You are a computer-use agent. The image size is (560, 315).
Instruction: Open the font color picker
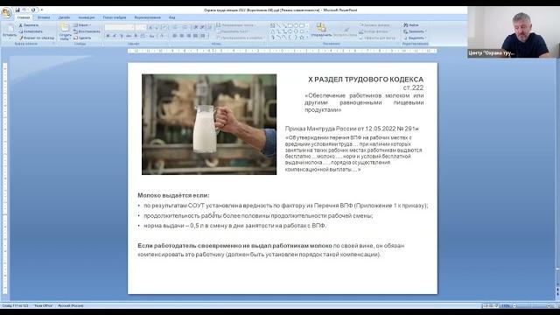click(x=163, y=36)
